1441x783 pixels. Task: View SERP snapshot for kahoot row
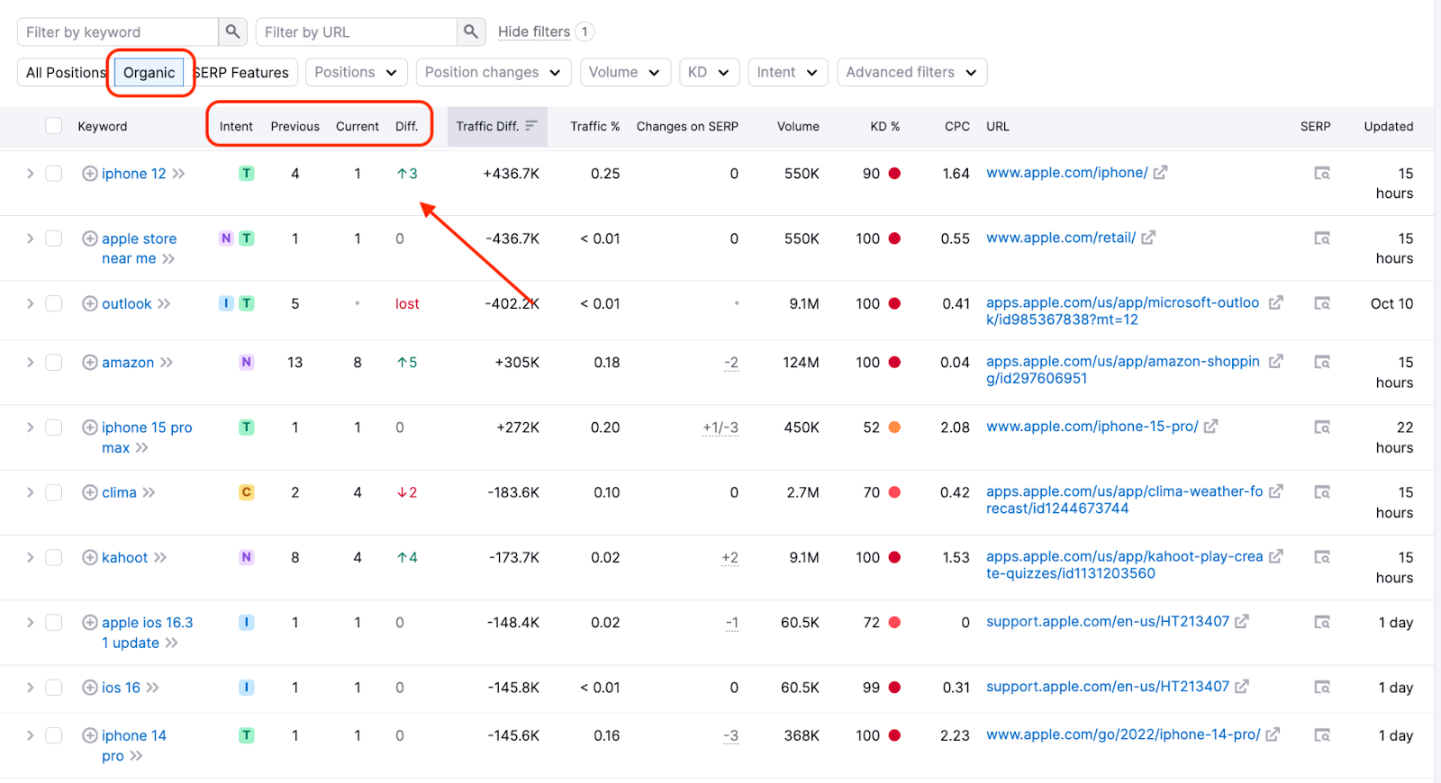[x=1321, y=558]
